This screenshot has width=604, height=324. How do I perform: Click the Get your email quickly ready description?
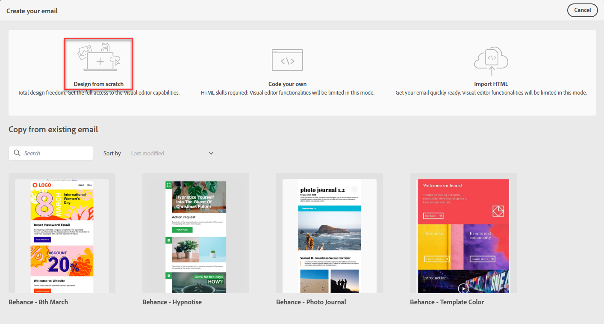491,93
